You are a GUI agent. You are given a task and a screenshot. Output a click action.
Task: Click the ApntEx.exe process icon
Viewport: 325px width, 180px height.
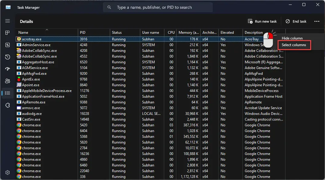coord(19,79)
